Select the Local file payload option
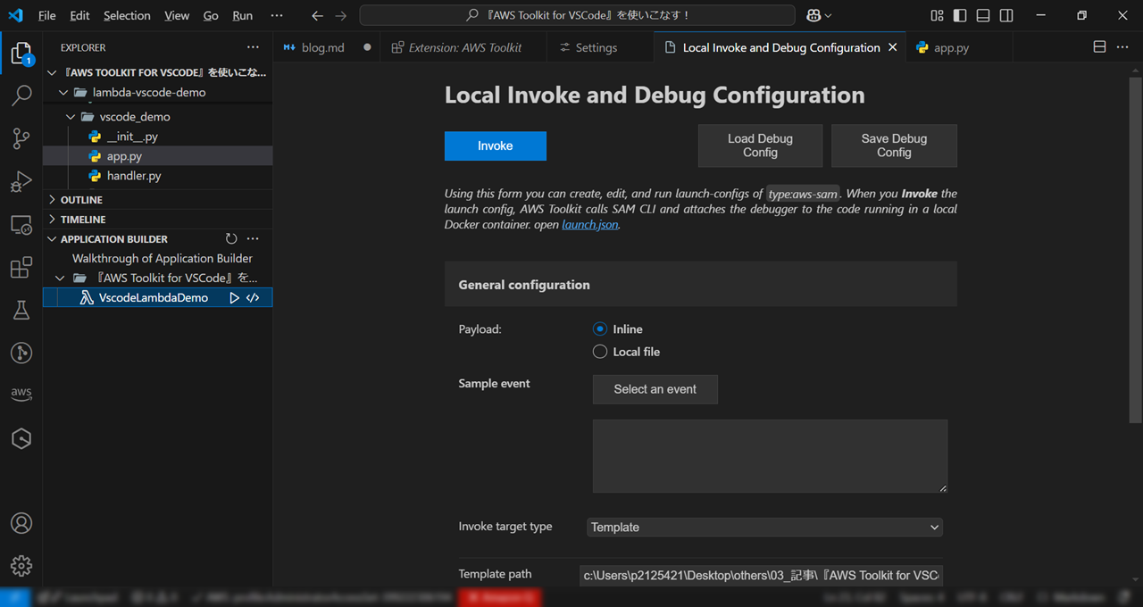Screen dimensions: 1143x607 pyautogui.click(x=599, y=351)
